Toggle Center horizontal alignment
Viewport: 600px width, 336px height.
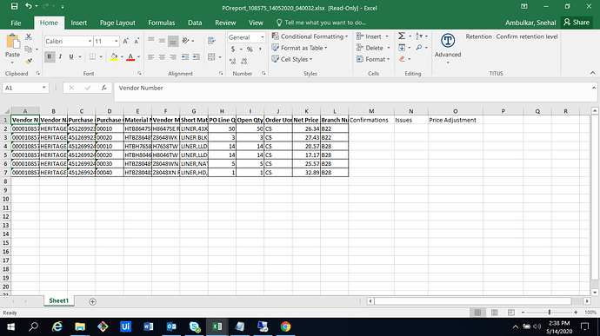coord(163,57)
